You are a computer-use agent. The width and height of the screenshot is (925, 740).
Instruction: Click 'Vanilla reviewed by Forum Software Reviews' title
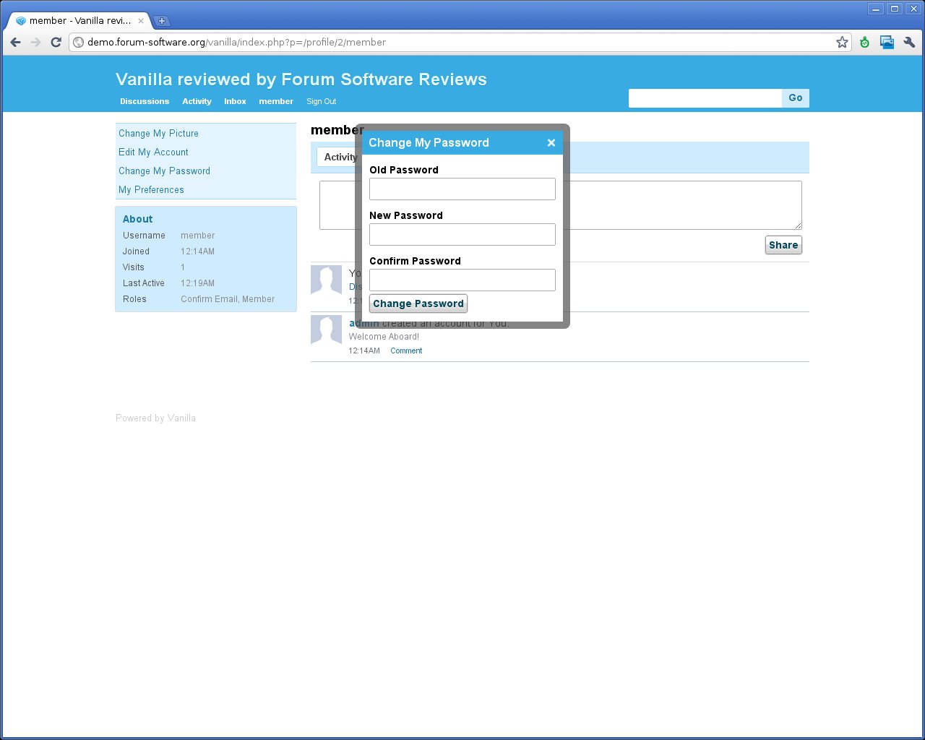[301, 79]
